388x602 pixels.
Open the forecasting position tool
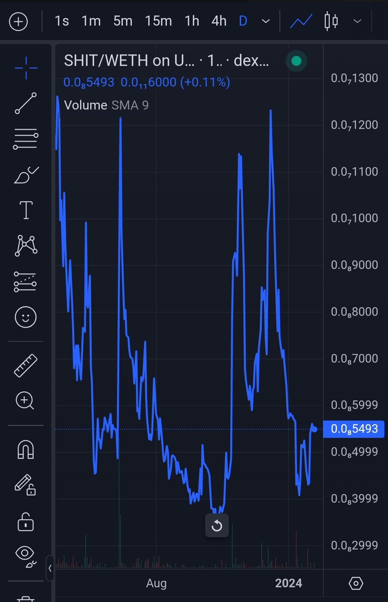[26, 282]
